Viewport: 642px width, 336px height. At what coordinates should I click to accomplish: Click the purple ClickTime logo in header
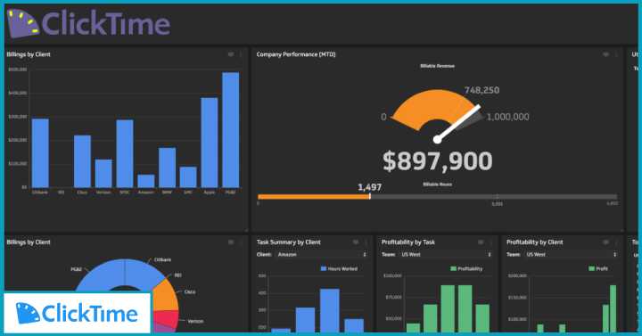(x=88, y=24)
